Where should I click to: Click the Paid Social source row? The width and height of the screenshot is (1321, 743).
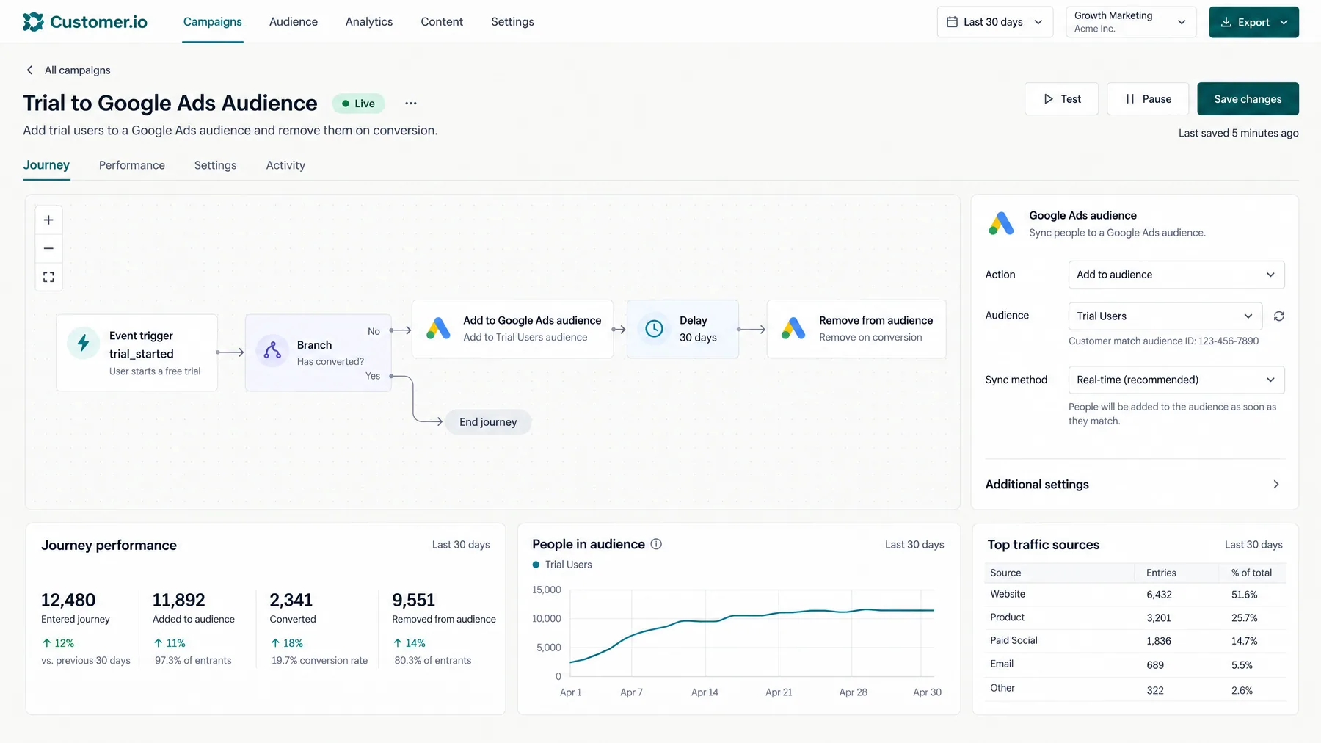1135,641
